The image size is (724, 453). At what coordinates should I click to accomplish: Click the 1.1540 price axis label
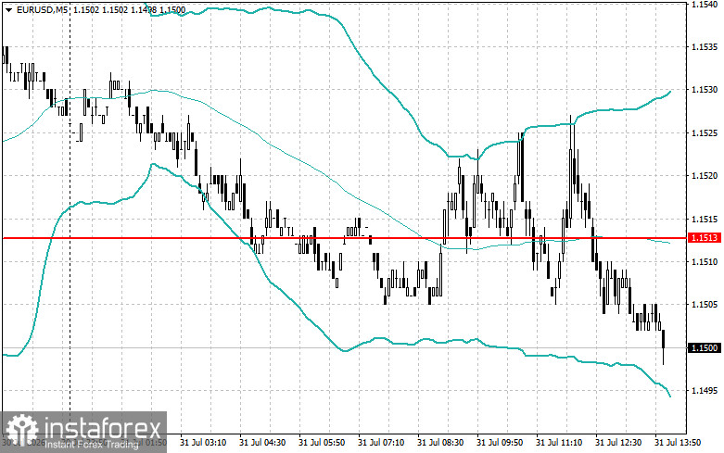[x=705, y=4]
